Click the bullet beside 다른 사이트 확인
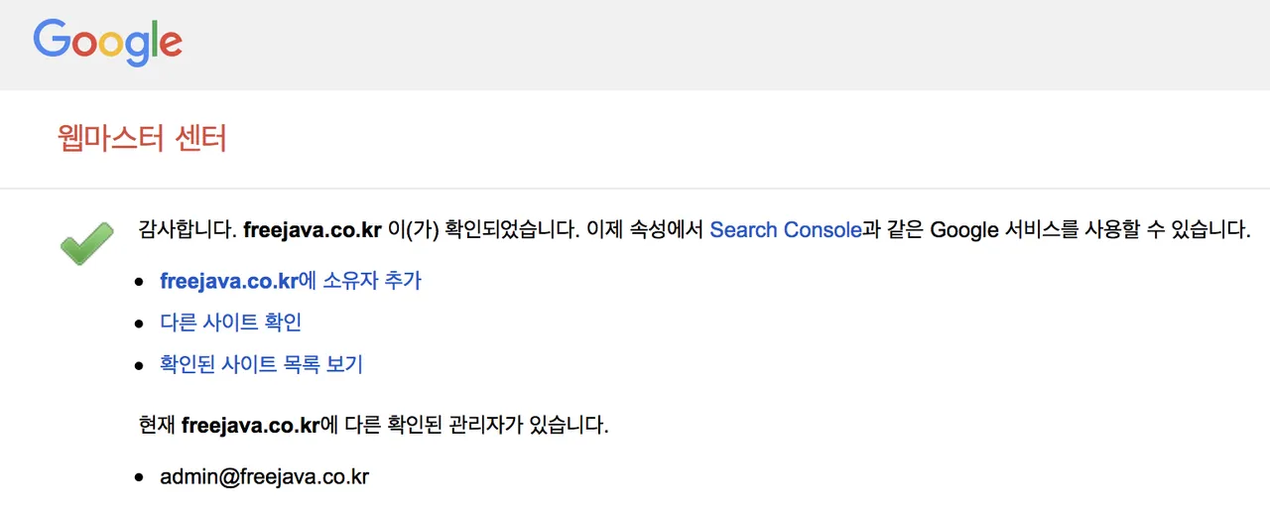This screenshot has height=518, width=1270. click(140, 324)
